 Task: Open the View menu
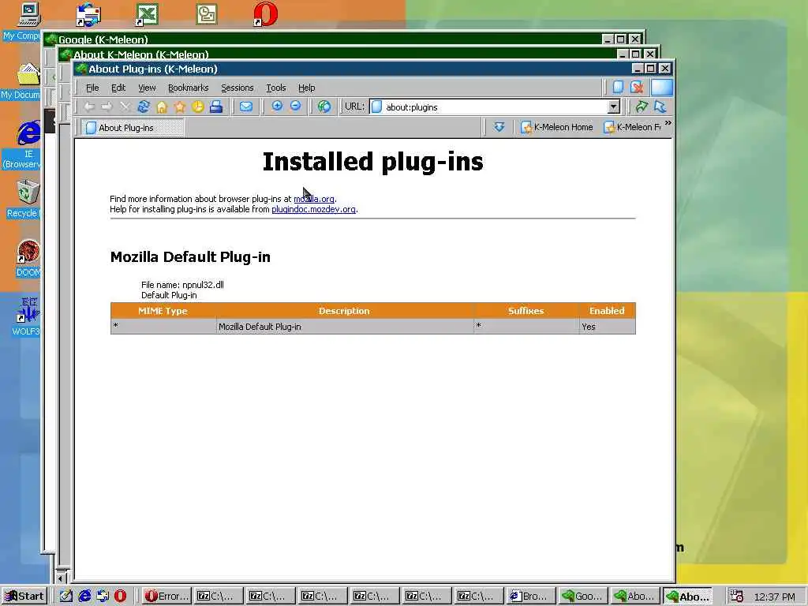click(x=147, y=88)
